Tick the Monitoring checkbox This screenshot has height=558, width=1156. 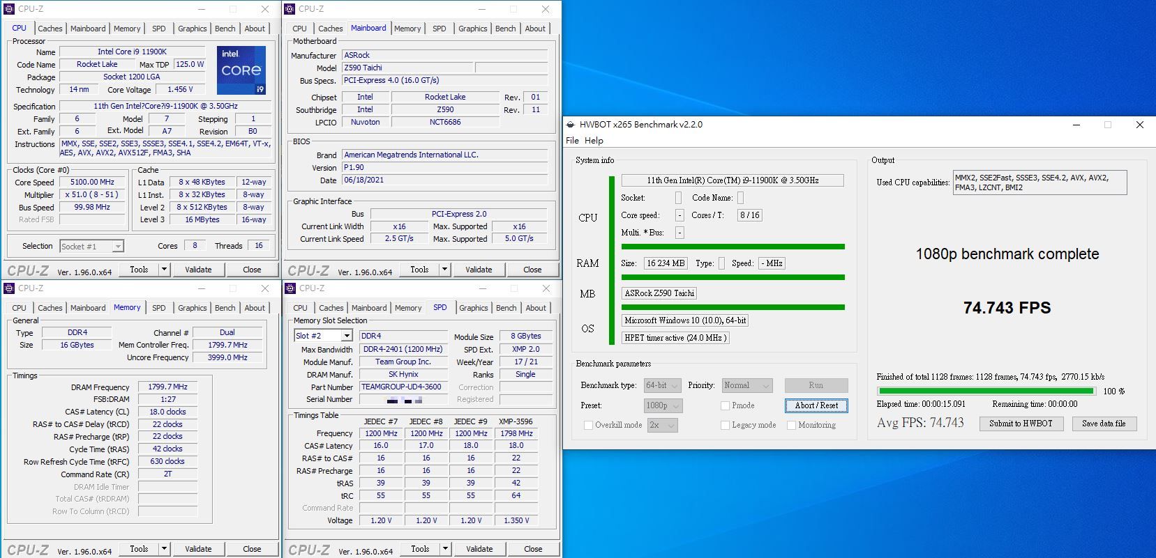[792, 425]
